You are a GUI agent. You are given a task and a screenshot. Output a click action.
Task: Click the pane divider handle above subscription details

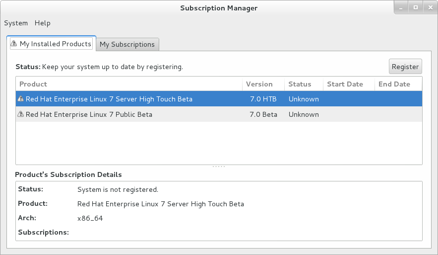point(219,167)
